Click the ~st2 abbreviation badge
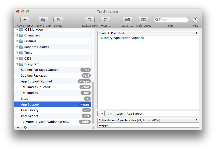Viewport: 216px width, 150px height. coord(86,76)
